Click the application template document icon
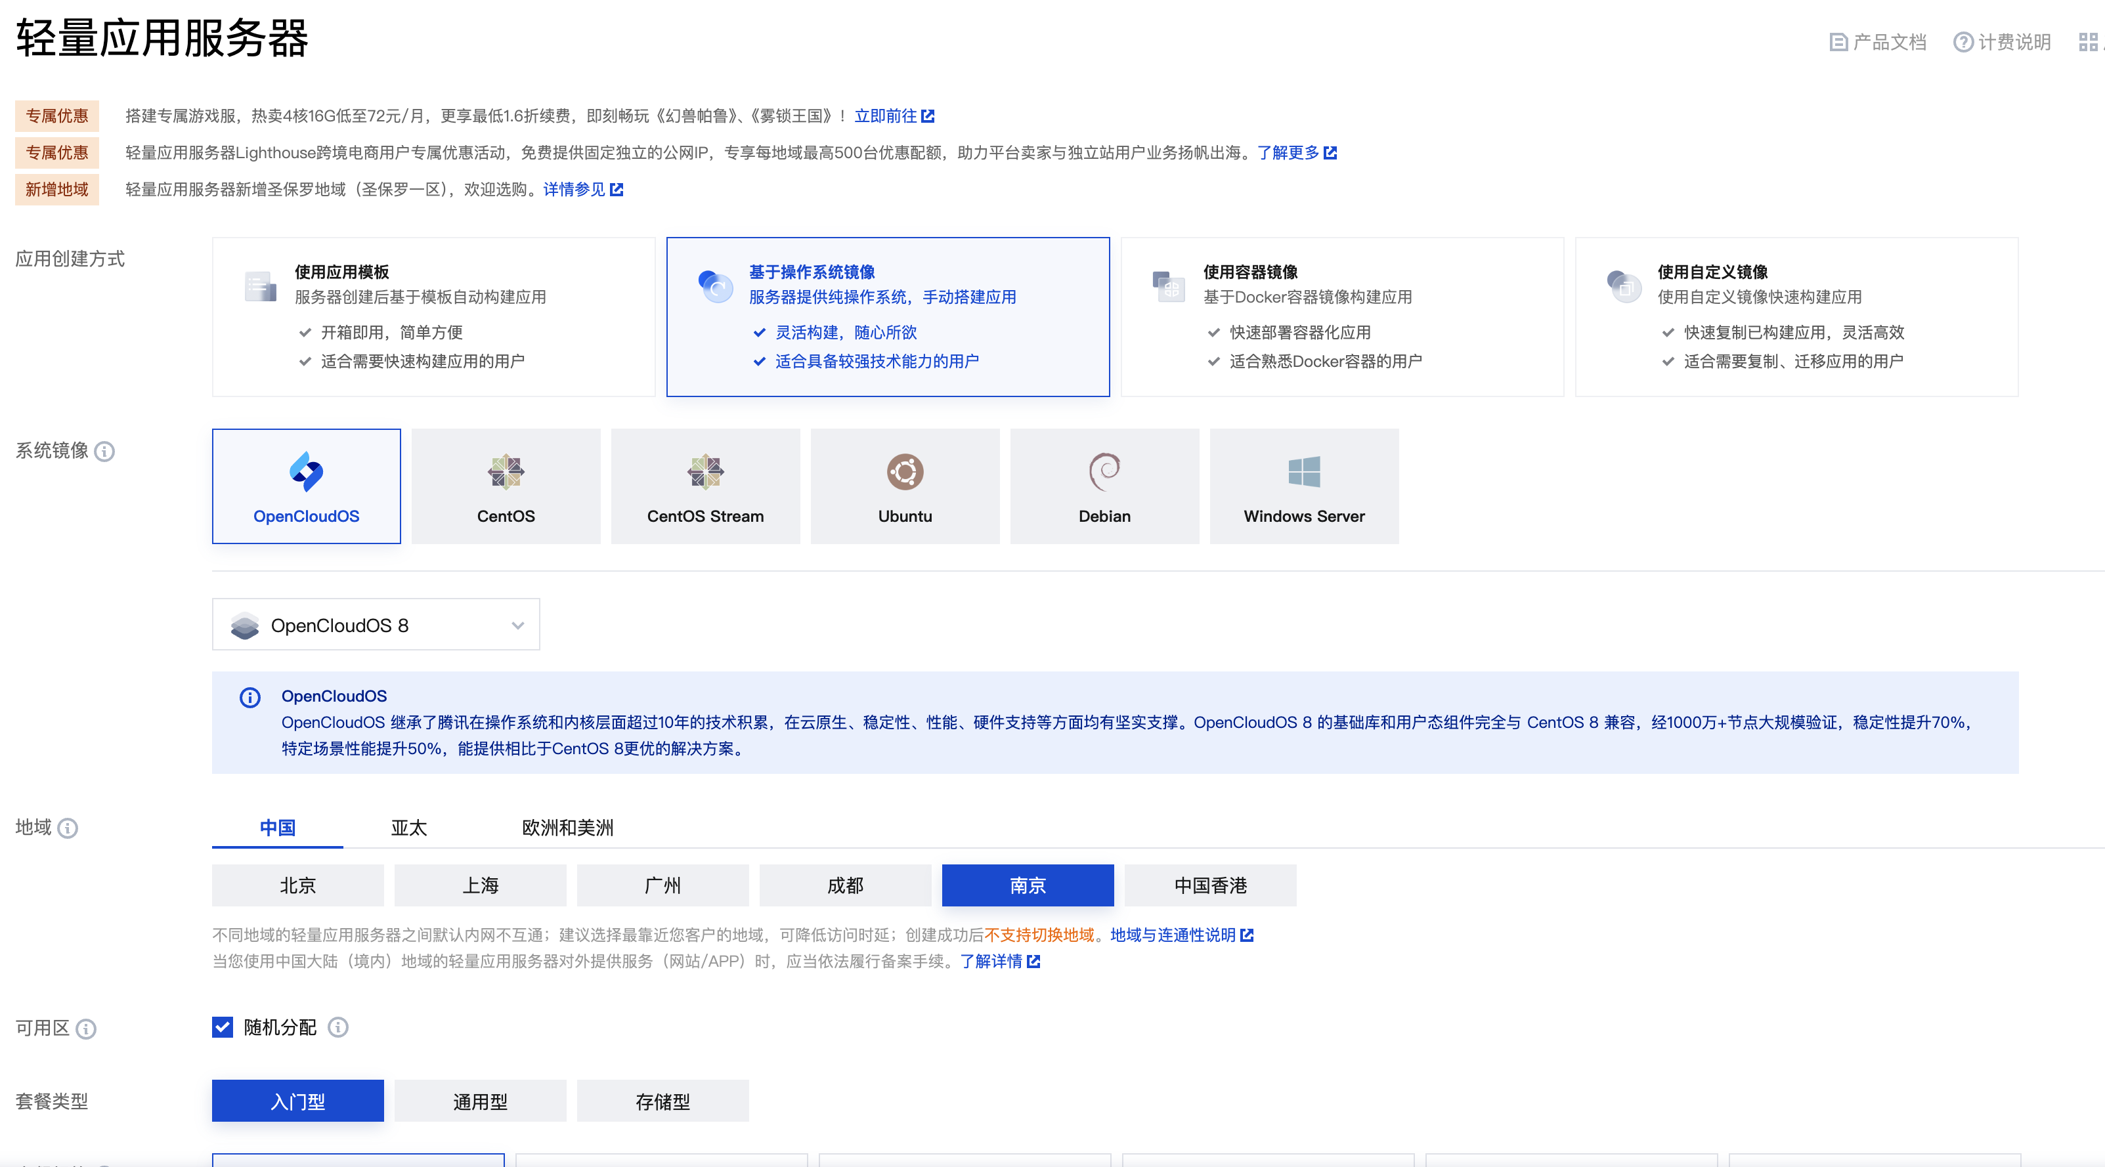The height and width of the screenshot is (1167, 2105). pyautogui.click(x=260, y=286)
